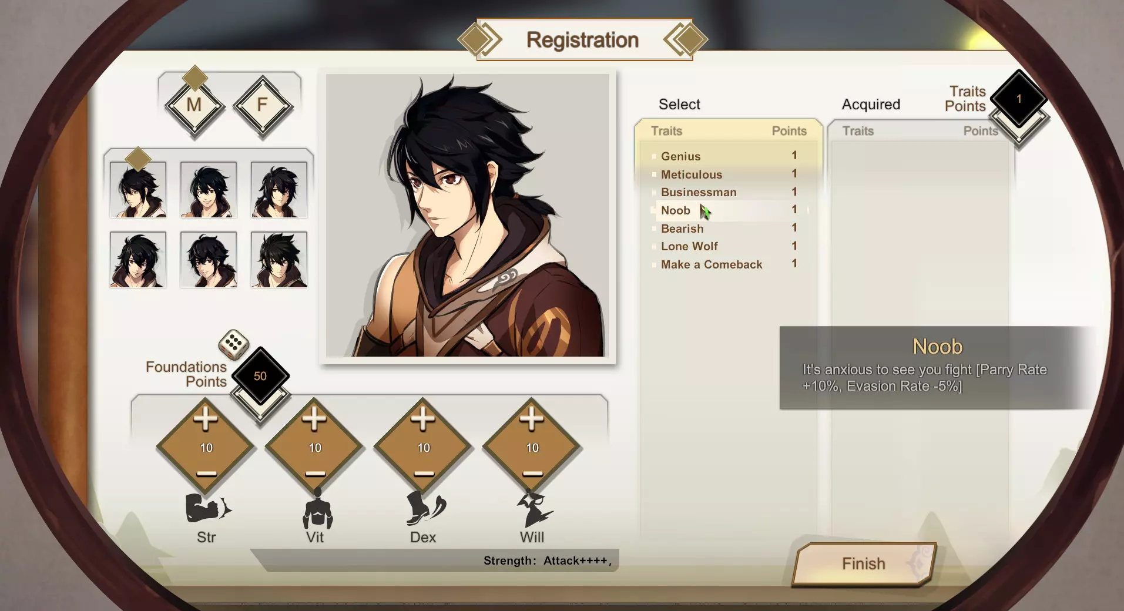Click the Will meditating figure icon

point(534,509)
